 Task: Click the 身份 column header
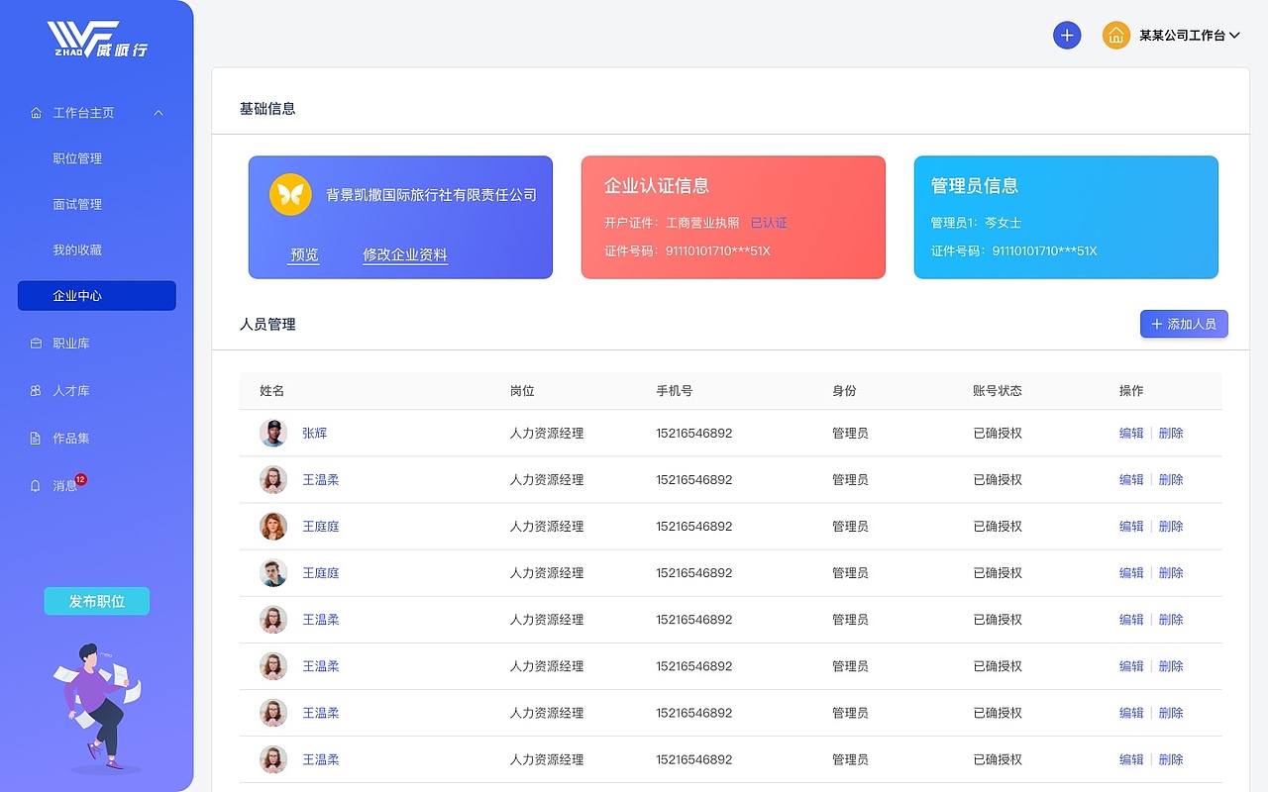tap(844, 391)
